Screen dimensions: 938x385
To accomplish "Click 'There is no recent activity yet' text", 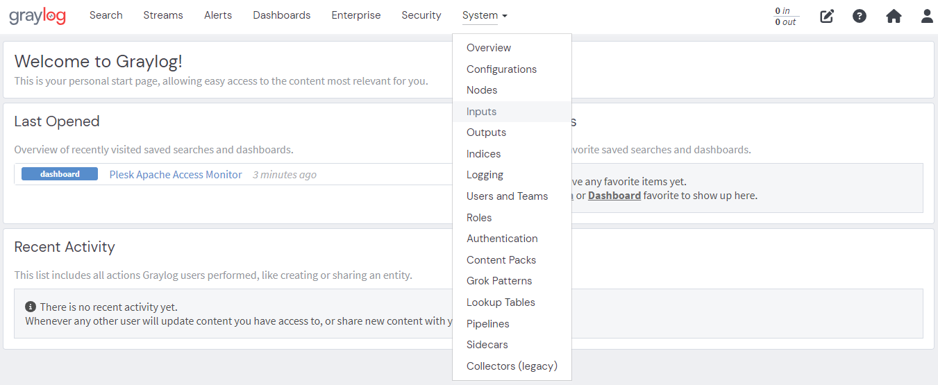I will [108, 307].
